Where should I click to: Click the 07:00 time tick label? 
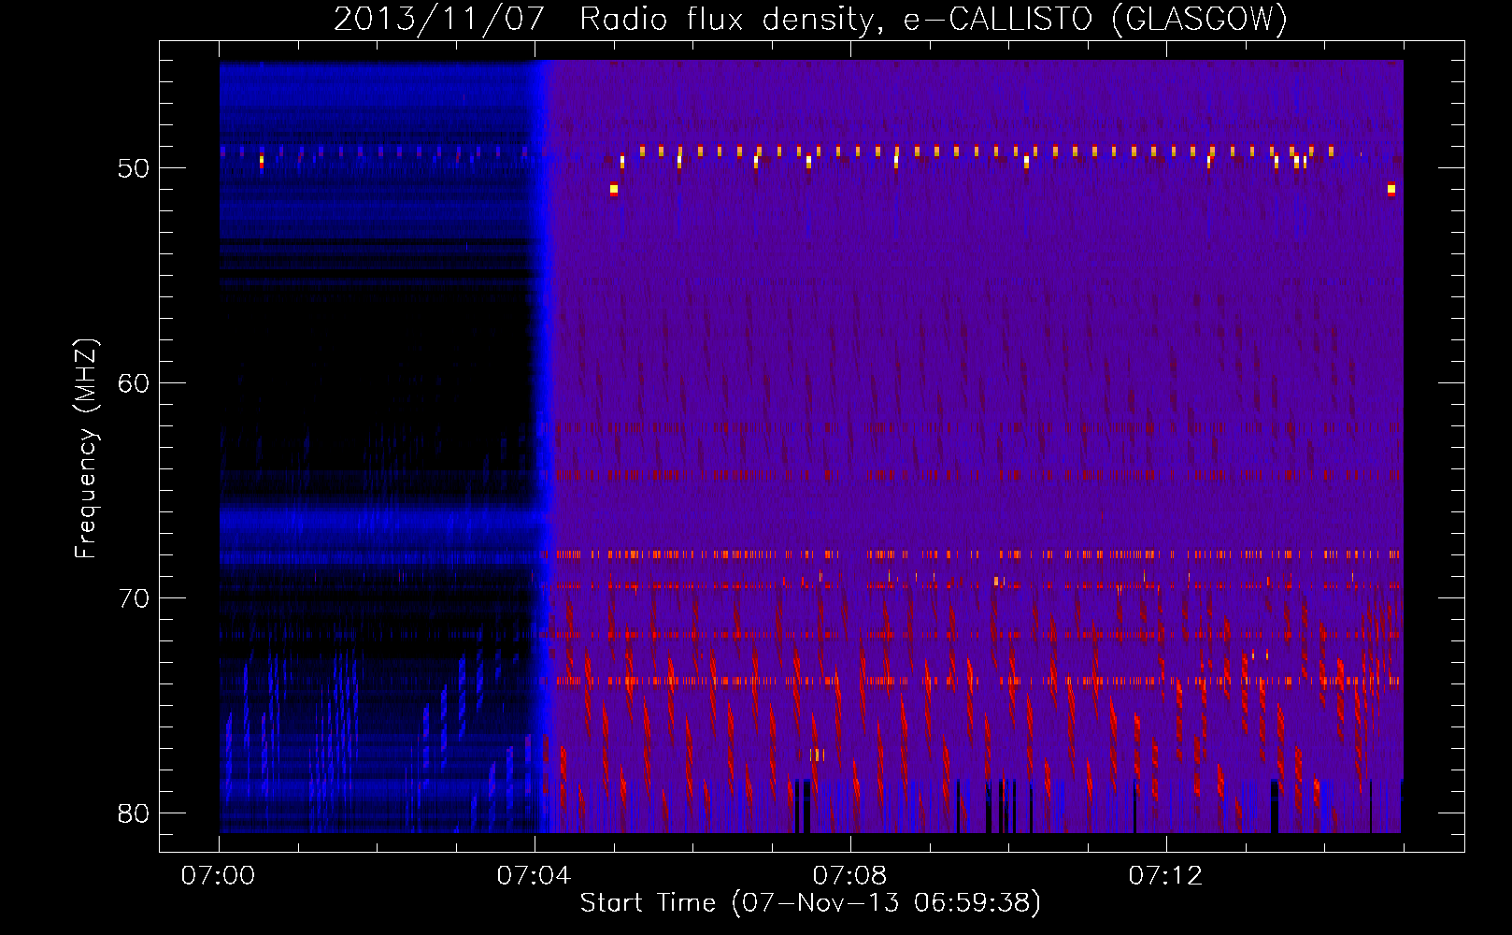click(219, 876)
